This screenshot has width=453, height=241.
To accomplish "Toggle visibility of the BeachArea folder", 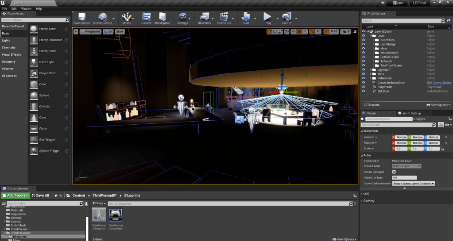I will coord(364,40).
